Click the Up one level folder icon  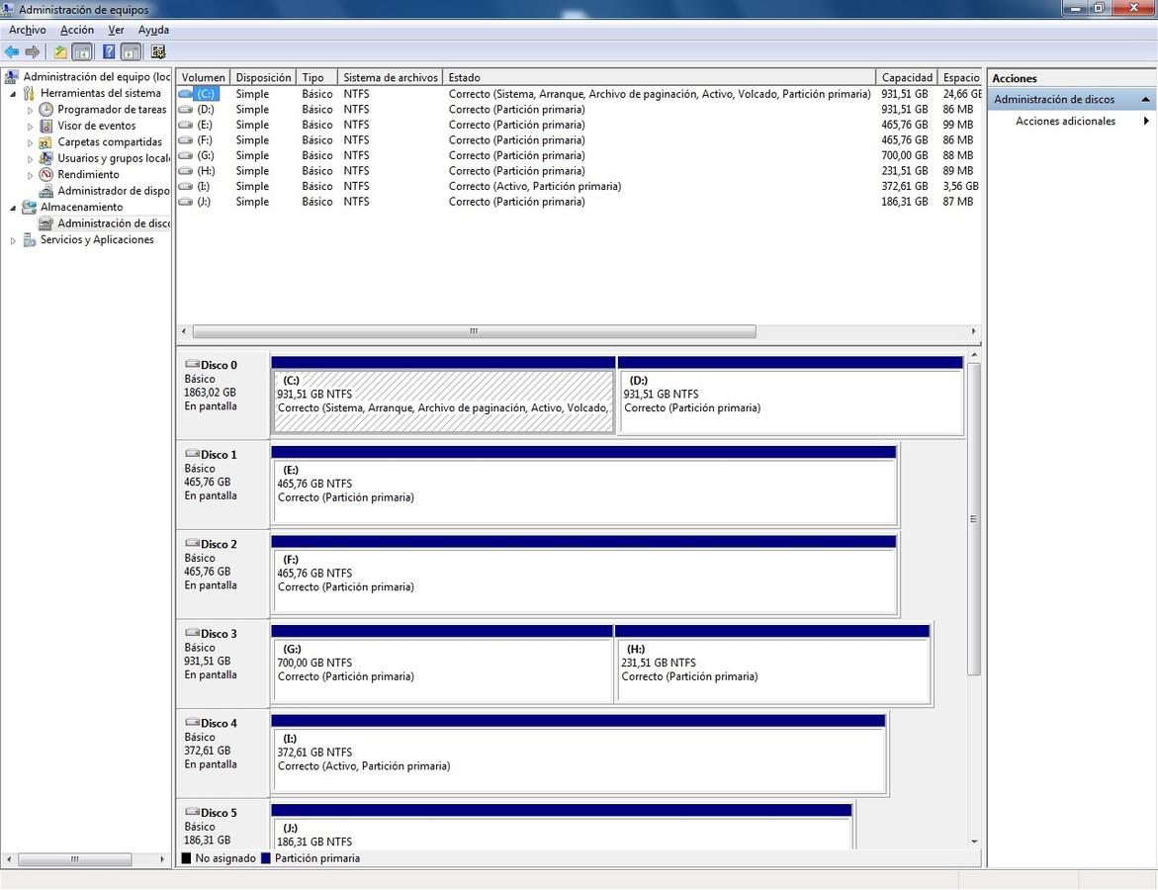(61, 52)
